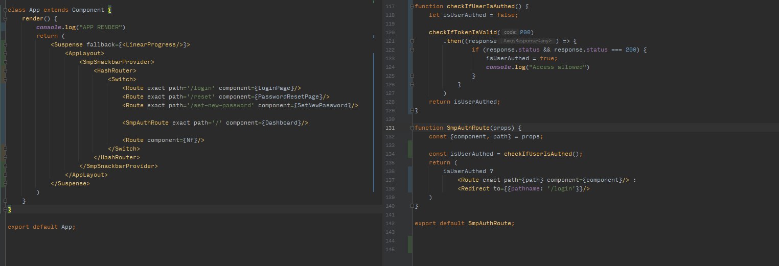Click fold end marker at line 129
The width and height of the screenshot is (779, 266).
point(413,110)
